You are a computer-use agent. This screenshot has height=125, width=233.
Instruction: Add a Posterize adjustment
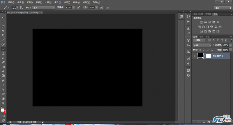[206, 31]
